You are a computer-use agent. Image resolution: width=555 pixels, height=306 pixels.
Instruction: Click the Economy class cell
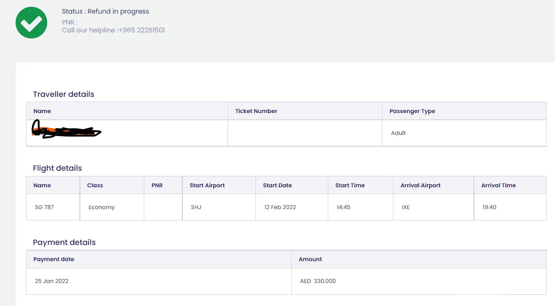tap(101, 207)
